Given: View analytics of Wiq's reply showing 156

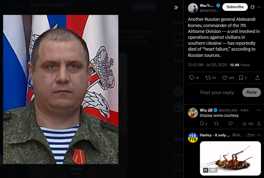Looking at the screenshot, I should point(248,124).
